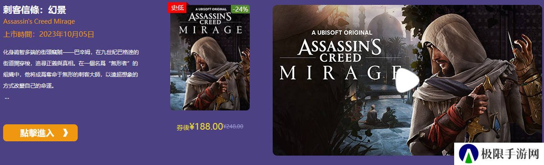
Task: Click the 點擊進入 orange button
Action: 40,133
